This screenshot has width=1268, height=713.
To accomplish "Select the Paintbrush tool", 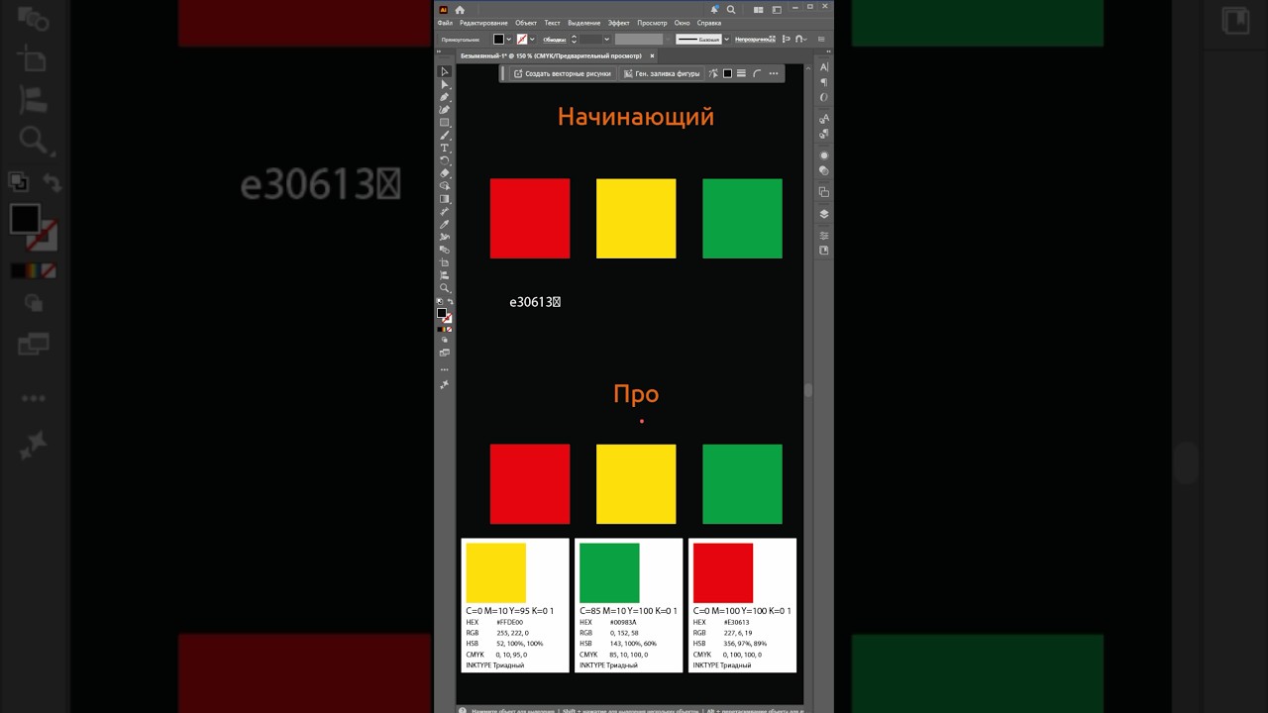I will (x=444, y=135).
